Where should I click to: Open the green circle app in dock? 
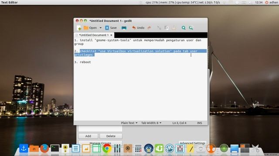(x=224, y=148)
